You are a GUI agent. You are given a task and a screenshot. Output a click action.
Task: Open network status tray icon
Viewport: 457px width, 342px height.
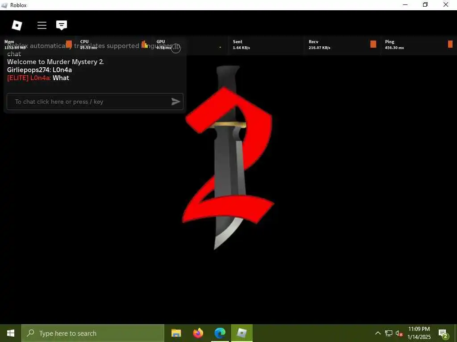(389, 333)
